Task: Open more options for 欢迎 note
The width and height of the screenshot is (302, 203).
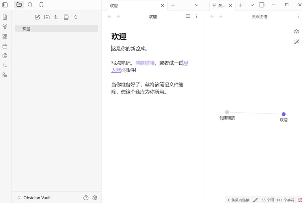Action: click(197, 16)
